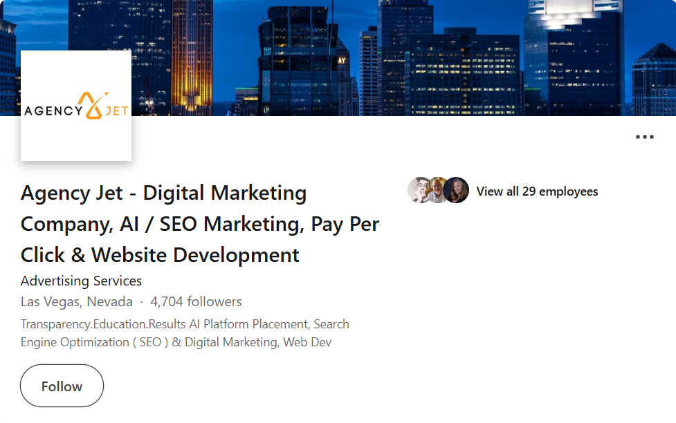
Task: Select the third employee avatar
Action: [x=457, y=191]
